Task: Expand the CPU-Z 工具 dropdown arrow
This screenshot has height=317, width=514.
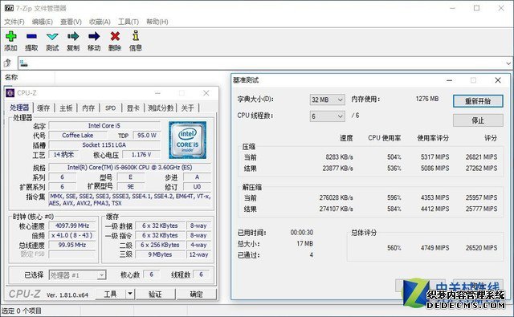Action: coord(130,294)
